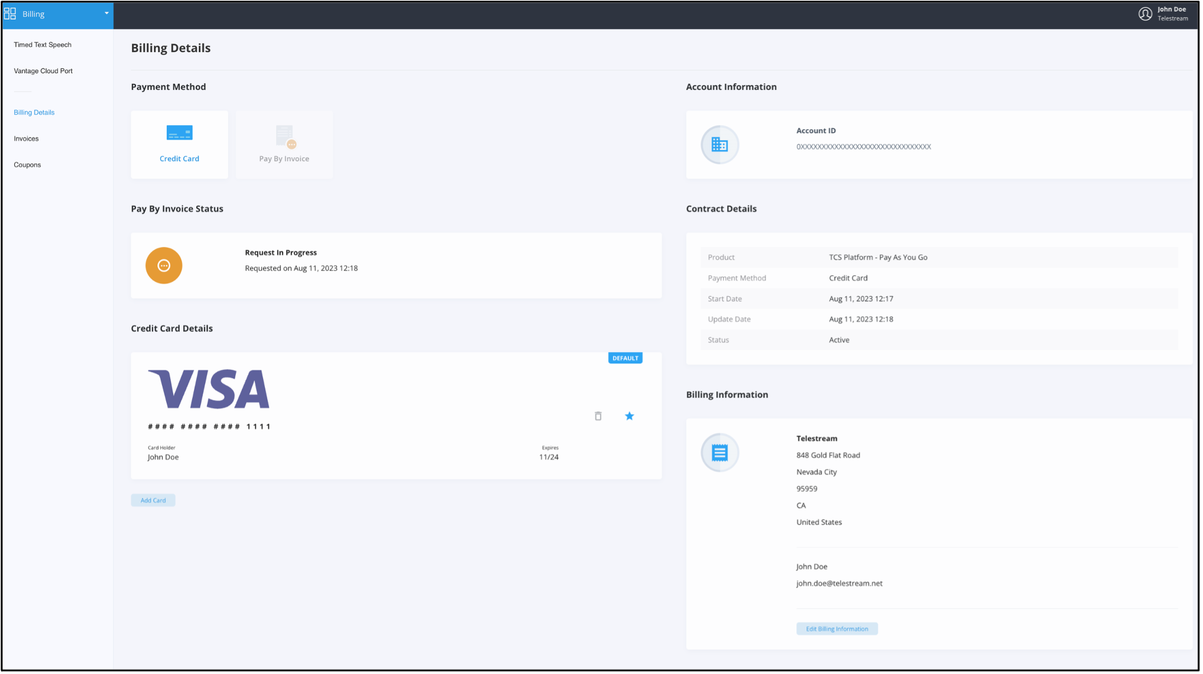Click the Account Information building icon
This screenshot has height=674, width=1203.
(x=719, y=144)
